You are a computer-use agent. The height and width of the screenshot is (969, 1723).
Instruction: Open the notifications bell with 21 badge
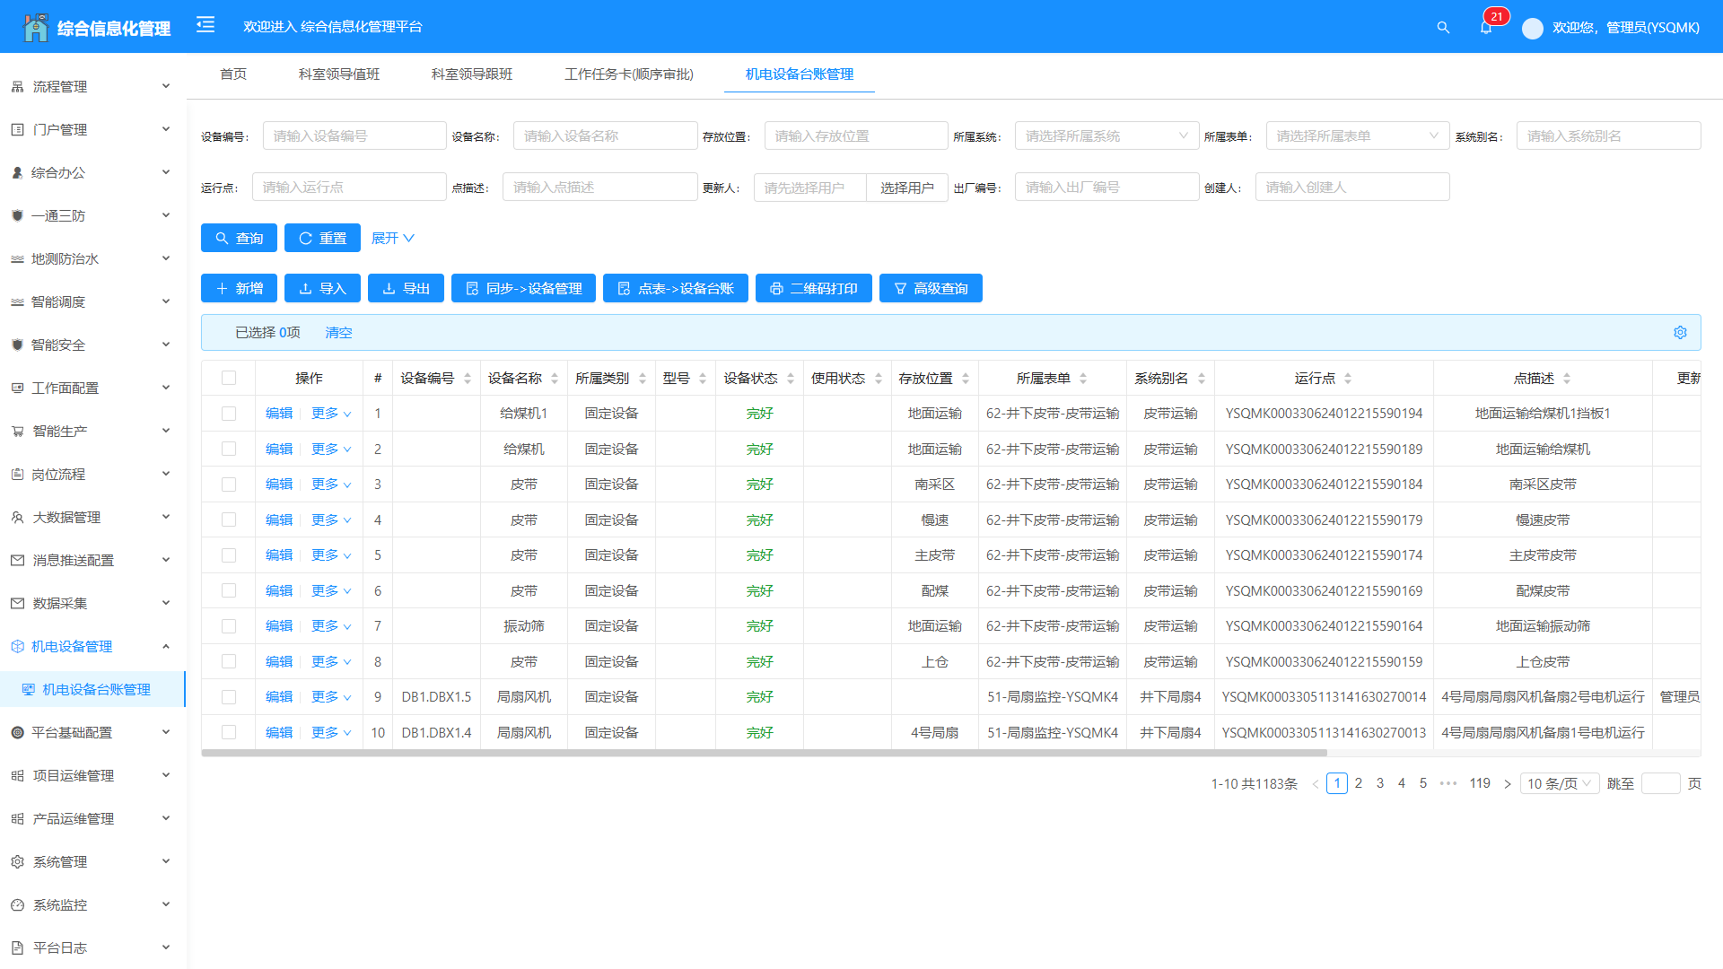[x=1486, y=27]
